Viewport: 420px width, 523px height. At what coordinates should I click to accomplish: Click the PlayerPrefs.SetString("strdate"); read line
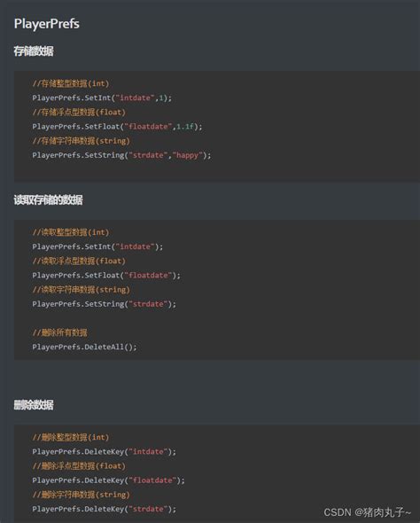[x=105, y=304]
